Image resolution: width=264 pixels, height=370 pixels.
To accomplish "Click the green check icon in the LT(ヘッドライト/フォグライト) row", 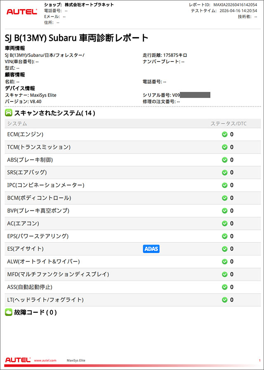I will coord(224,300).
